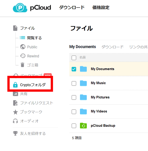Click My Documents in the action bar
Viewport: 148px width, 151px height.
click(82, 47)
